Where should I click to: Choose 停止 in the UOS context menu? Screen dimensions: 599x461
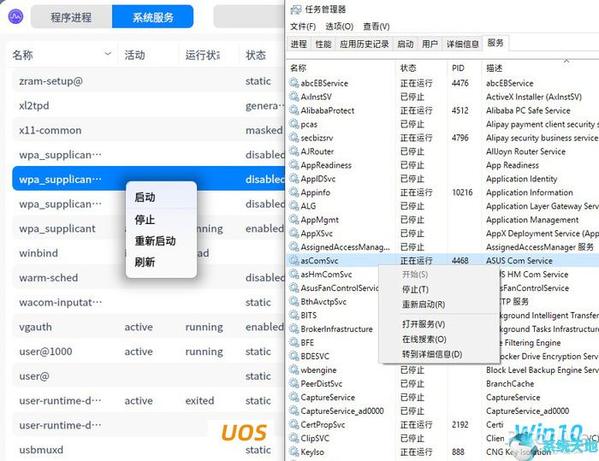pyautogui.click(x=161, y=220)
